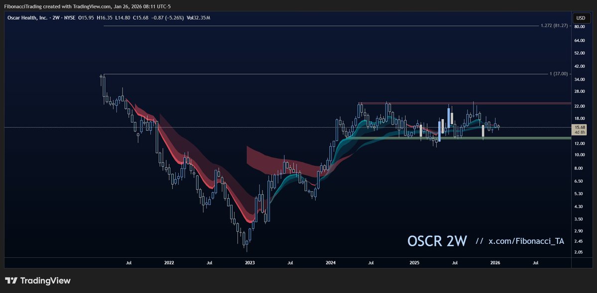This screenshot has width=597, height=293.
Task: Click the USD currency button
Action: pos(581,18)
